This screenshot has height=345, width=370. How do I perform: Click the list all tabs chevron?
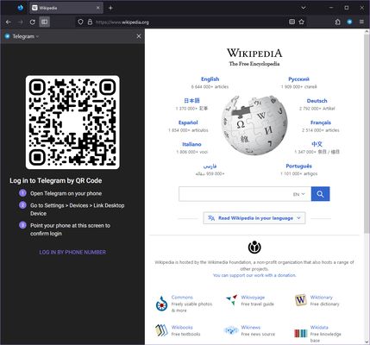[x=303, y=8]
